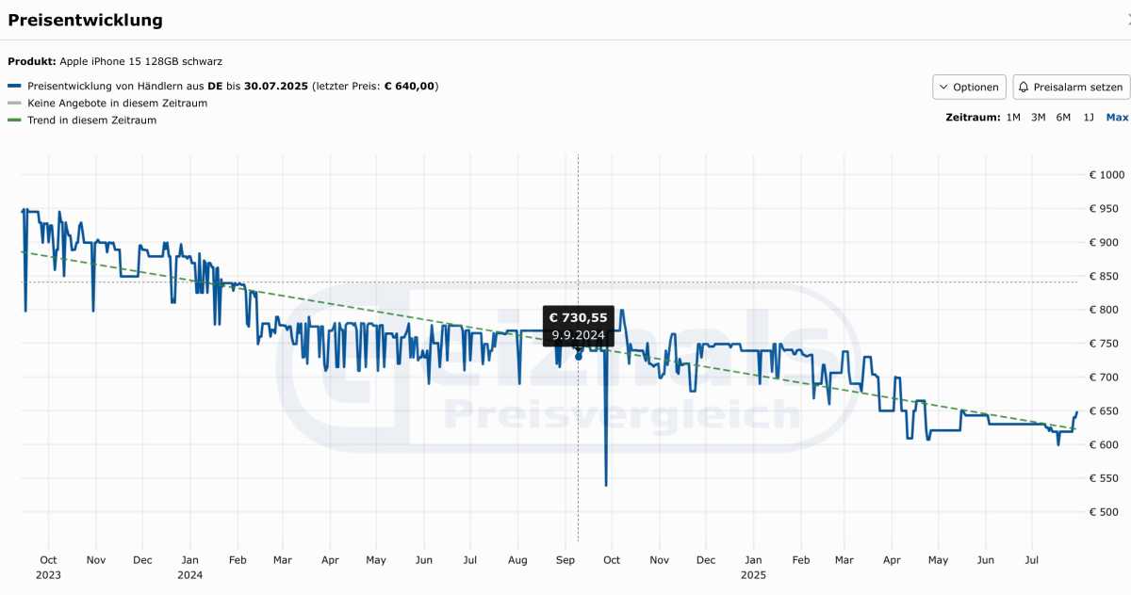This screenshot has width=1131, height=595.
Task: Click the data point marker below the 9.9.2024 tooltip
Action: coord(579,357)
